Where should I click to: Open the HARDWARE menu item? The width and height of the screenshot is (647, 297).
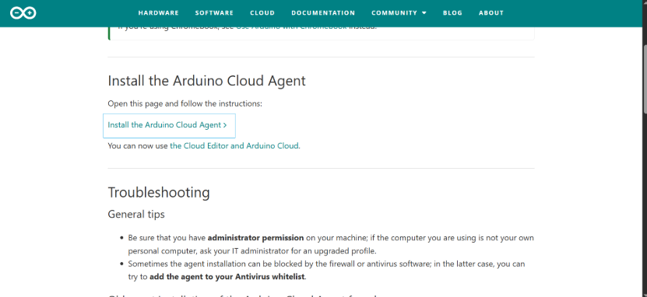click(x=159, y=12)
